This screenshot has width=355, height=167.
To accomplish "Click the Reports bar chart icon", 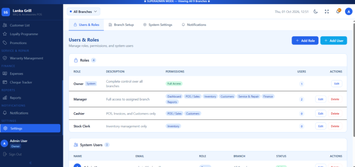I will click(5, 98).
